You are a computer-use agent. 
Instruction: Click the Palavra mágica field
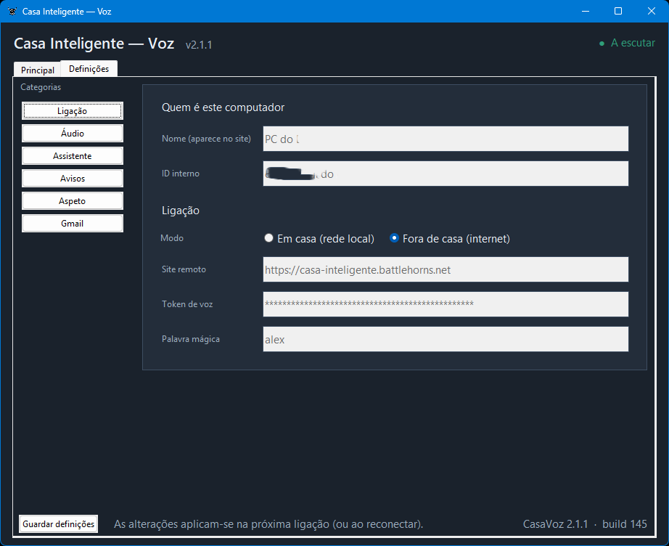[x=446, y=339]
